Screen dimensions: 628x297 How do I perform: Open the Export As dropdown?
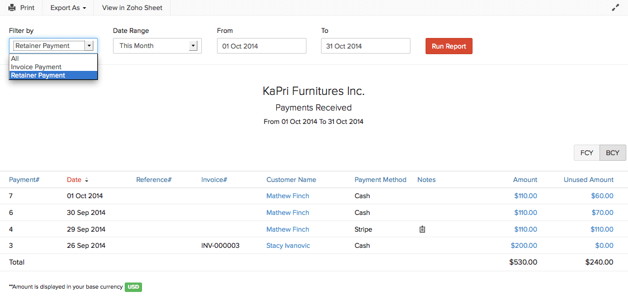(x=68, y=8)
